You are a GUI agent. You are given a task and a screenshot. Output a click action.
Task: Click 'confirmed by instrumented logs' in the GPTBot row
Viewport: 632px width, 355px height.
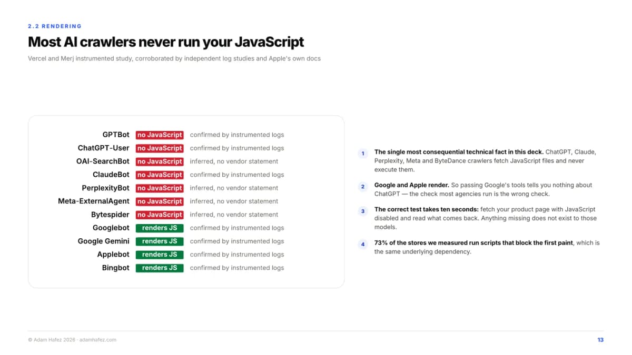click(x=237, y=135)
